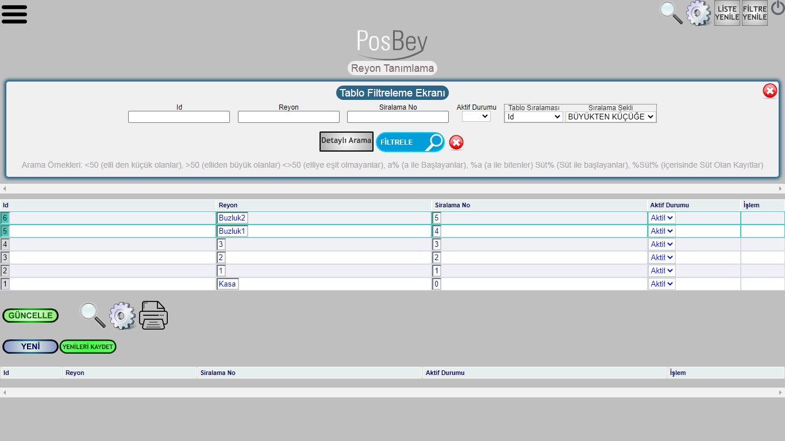Edit the Kasa reyon name field
This screenshot has height=441, width=785.
tap(228, 284)
